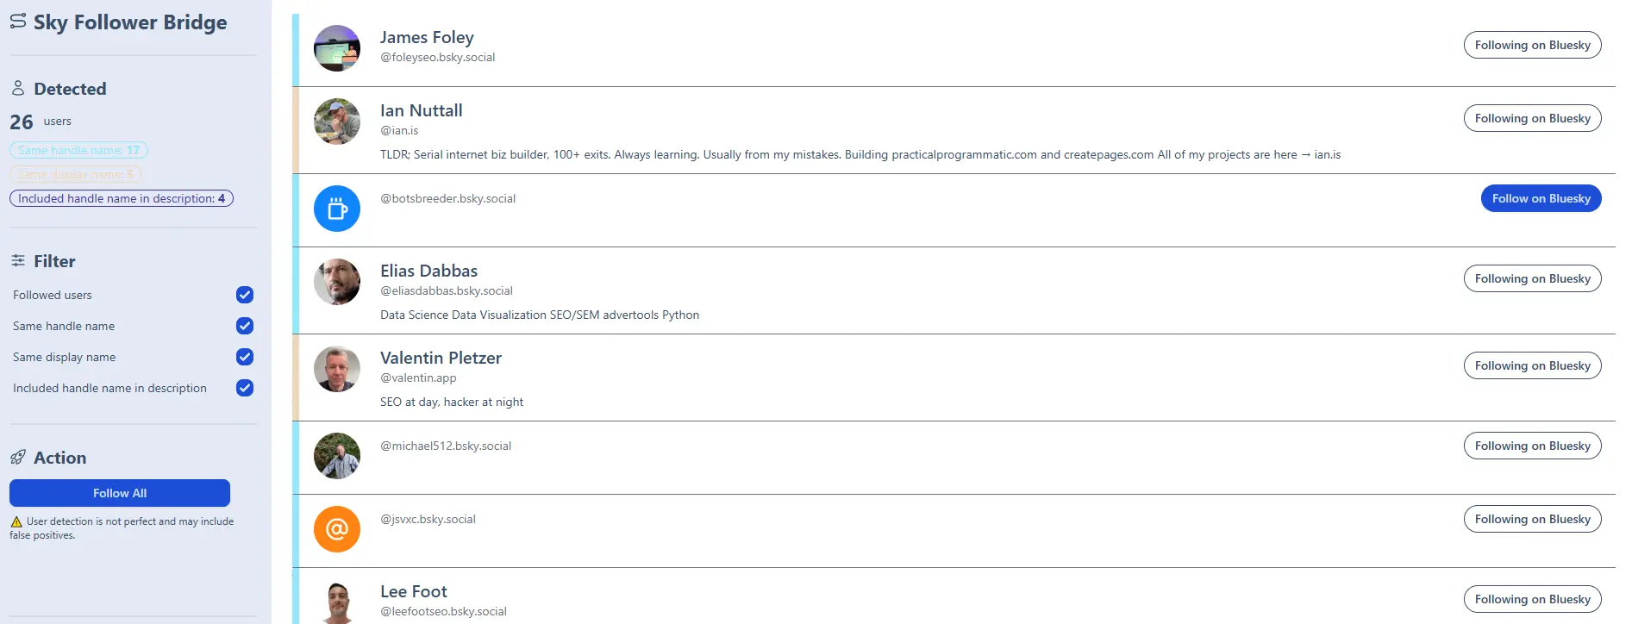This screenshot has width=1632, height=624.
Task: Click Following on Bluesky for Valentin Pletzer
Action: click(x=1532, y=365)
